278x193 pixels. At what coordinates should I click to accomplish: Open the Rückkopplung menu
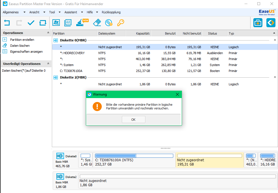111,12
